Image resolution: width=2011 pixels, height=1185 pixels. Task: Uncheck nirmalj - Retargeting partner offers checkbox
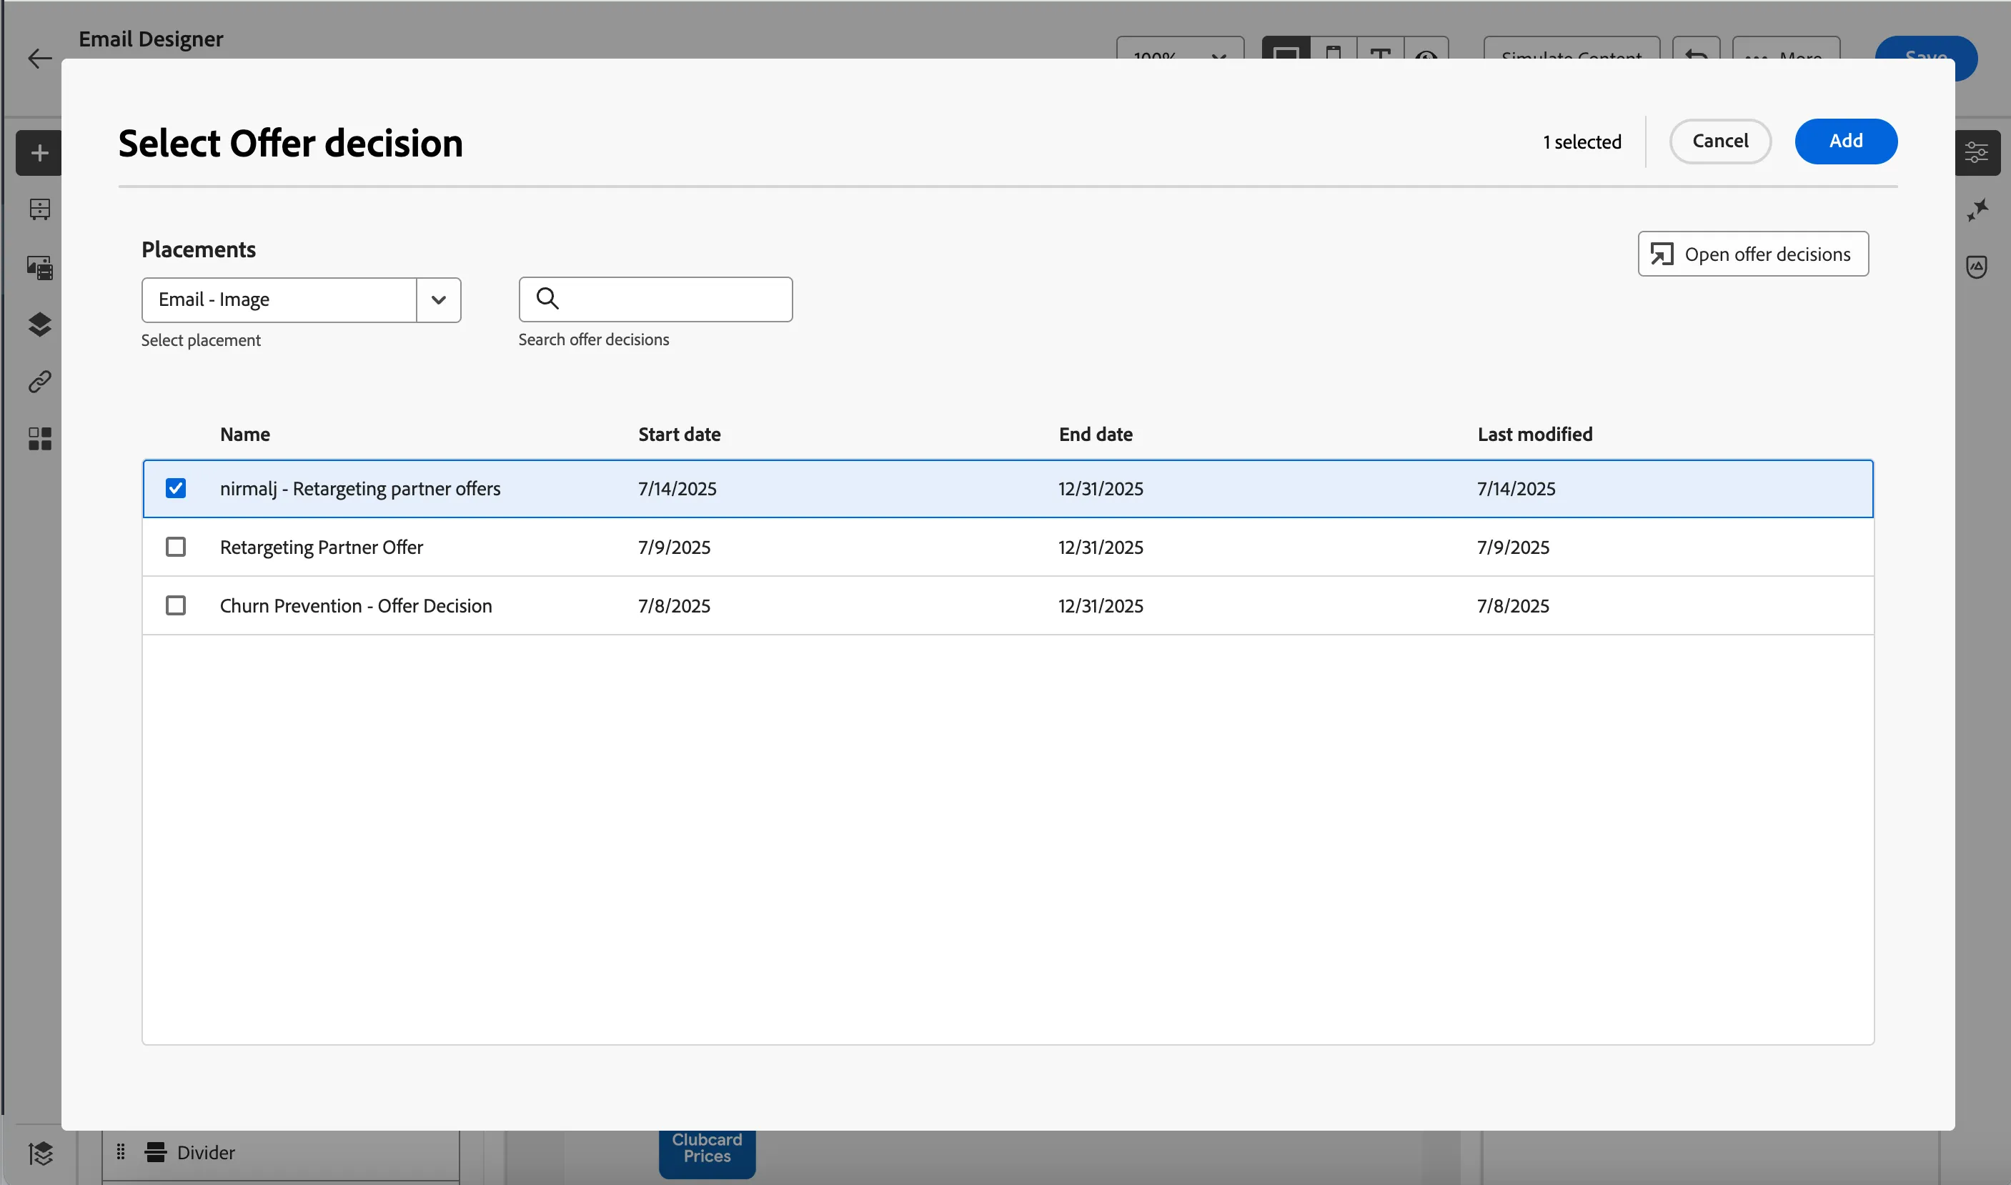tap(176, 488)
